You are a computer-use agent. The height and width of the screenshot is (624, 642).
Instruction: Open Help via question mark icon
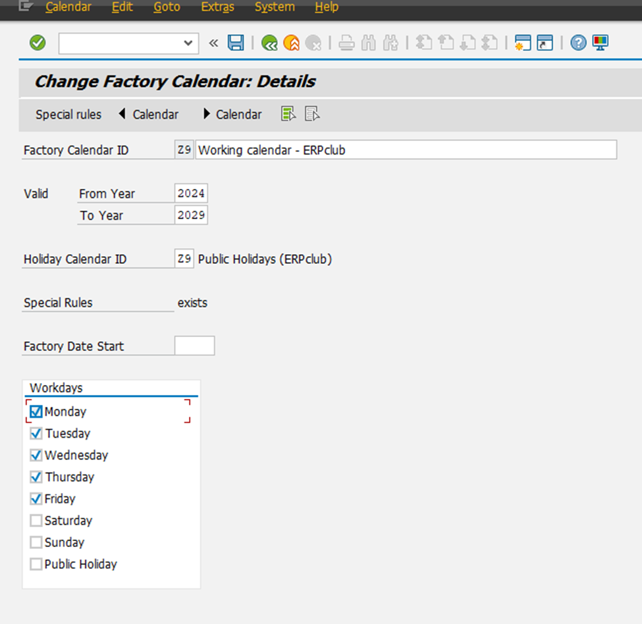point(578,43)
